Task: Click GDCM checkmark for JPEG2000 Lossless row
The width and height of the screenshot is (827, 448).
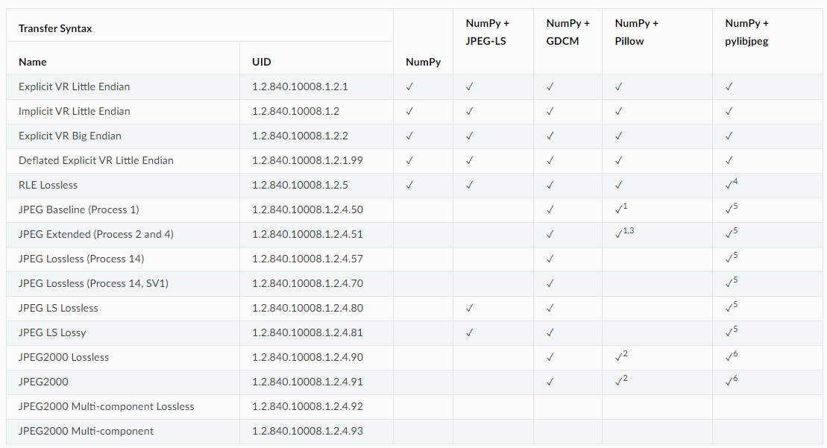Action: (550, 357)
